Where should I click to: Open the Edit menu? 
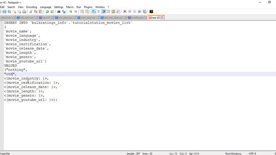pos(2,7)
